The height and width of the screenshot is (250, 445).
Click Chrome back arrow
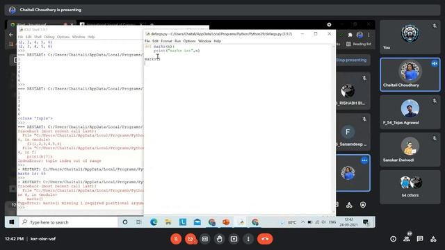click(11, 35)
